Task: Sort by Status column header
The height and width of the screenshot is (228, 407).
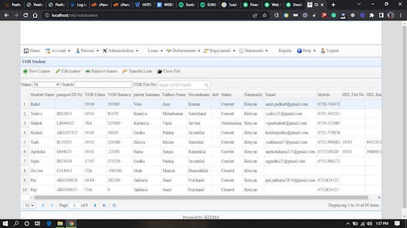Action: tap(231, 95)
